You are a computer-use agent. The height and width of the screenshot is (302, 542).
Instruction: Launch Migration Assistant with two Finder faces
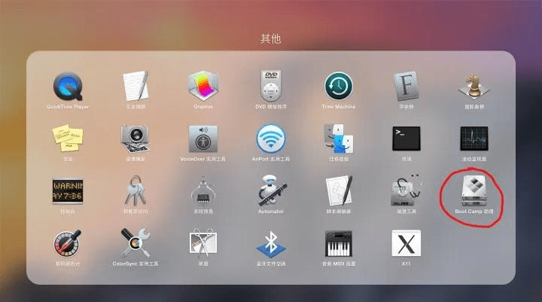coord(339,139)
